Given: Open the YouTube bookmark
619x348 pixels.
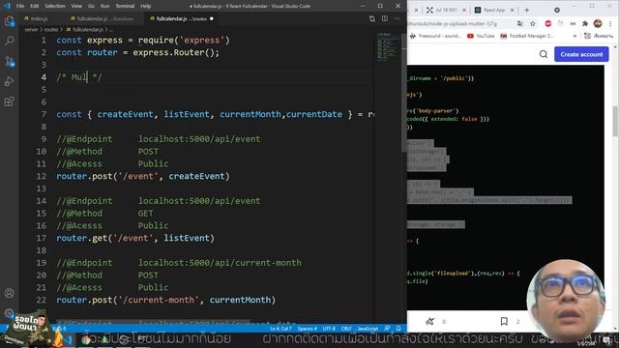Looking at the screenshot, I should 481,36.
